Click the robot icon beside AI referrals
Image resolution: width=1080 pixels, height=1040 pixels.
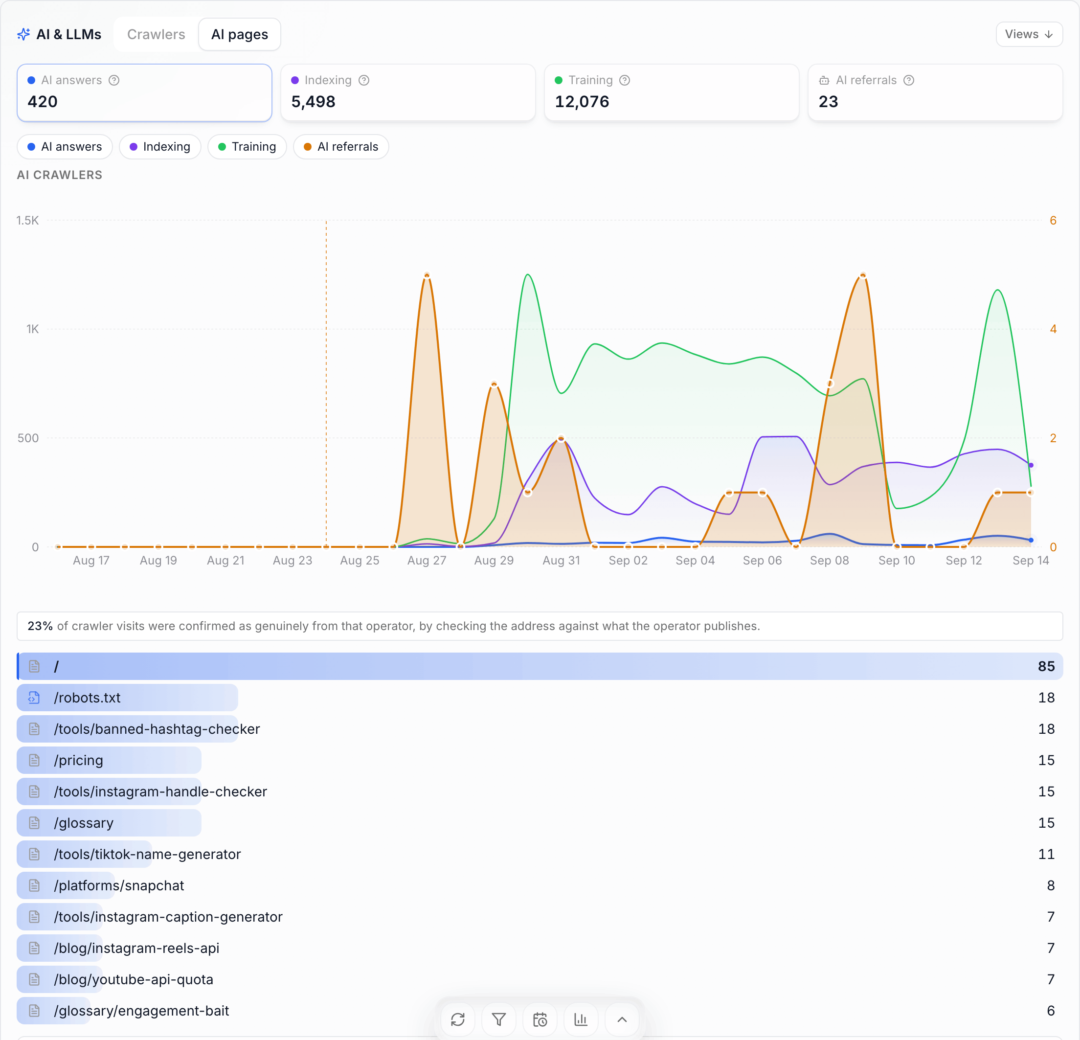coord(824,80)
